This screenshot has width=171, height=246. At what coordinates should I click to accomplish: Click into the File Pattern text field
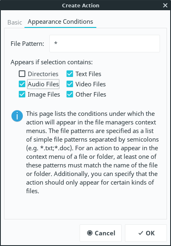pyautogui.click(x=104, y=44)
